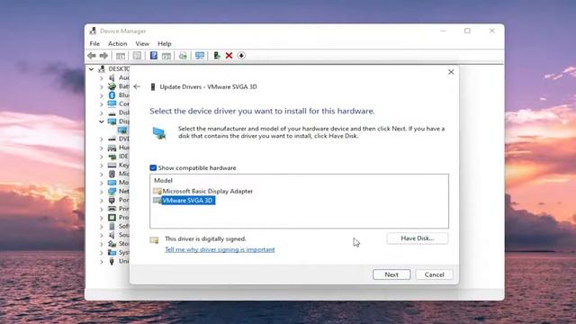Click the Model column header
This screenshot has width=576, height=324.
(163, 180)
